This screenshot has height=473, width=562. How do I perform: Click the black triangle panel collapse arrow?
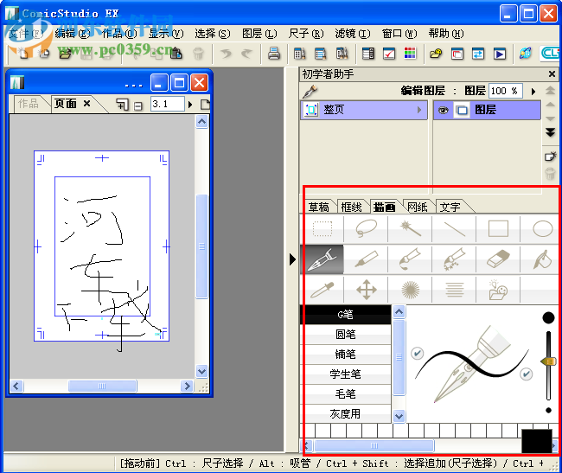[292, 259]
